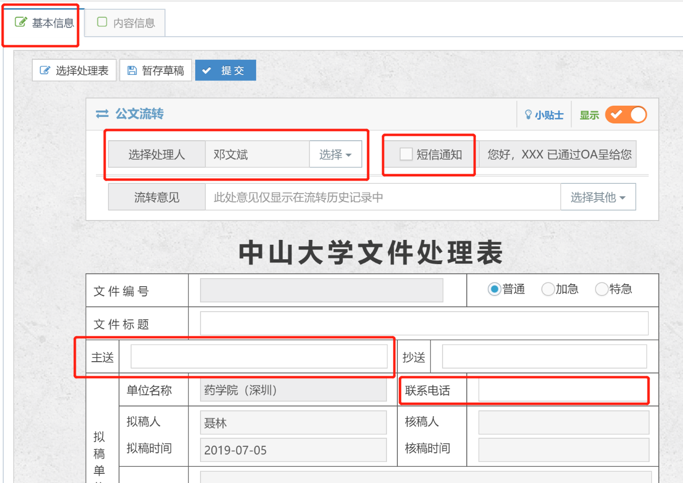683x483 pixels.
Task: Choose the 普通 priority radio button
Action: 494,289
